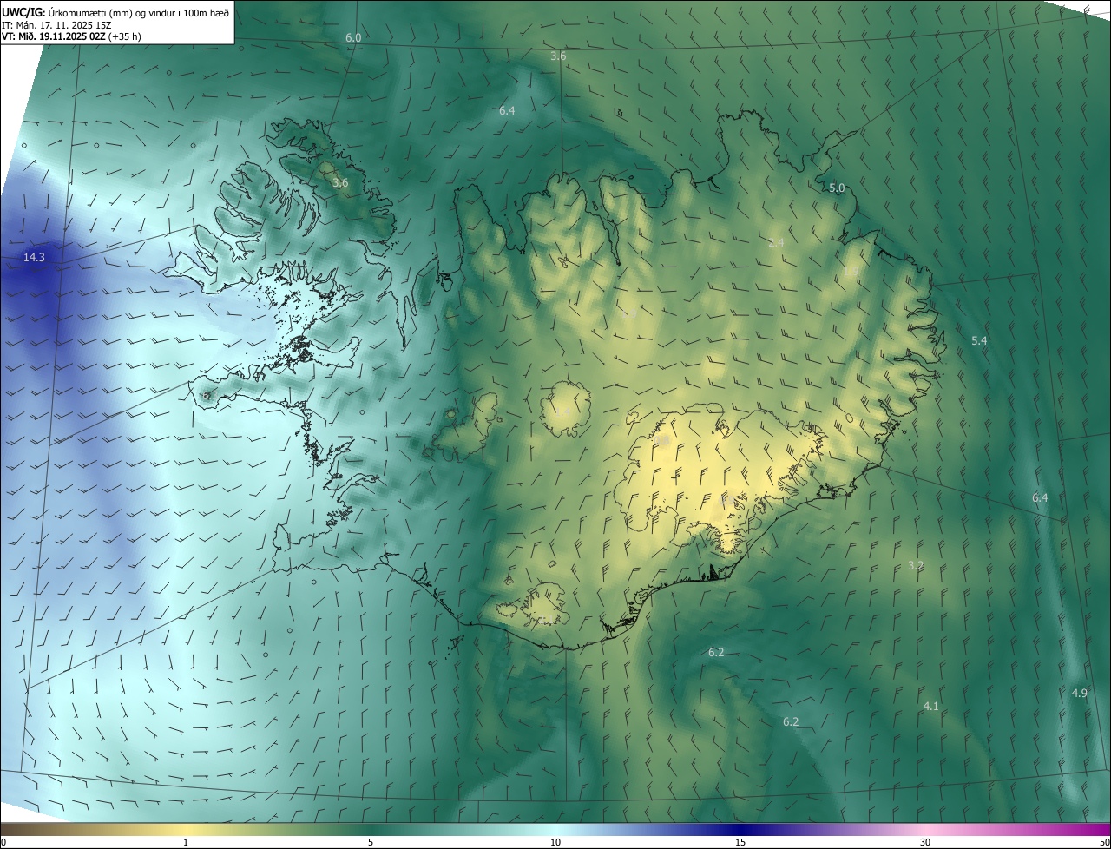Click the 6.0 value label on the map
The image size is (1111, 849).
[353, 38]
